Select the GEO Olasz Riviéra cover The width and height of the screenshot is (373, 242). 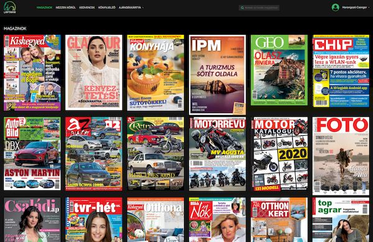coord(279,70)
